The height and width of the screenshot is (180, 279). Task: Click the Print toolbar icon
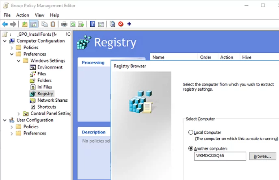64,24
